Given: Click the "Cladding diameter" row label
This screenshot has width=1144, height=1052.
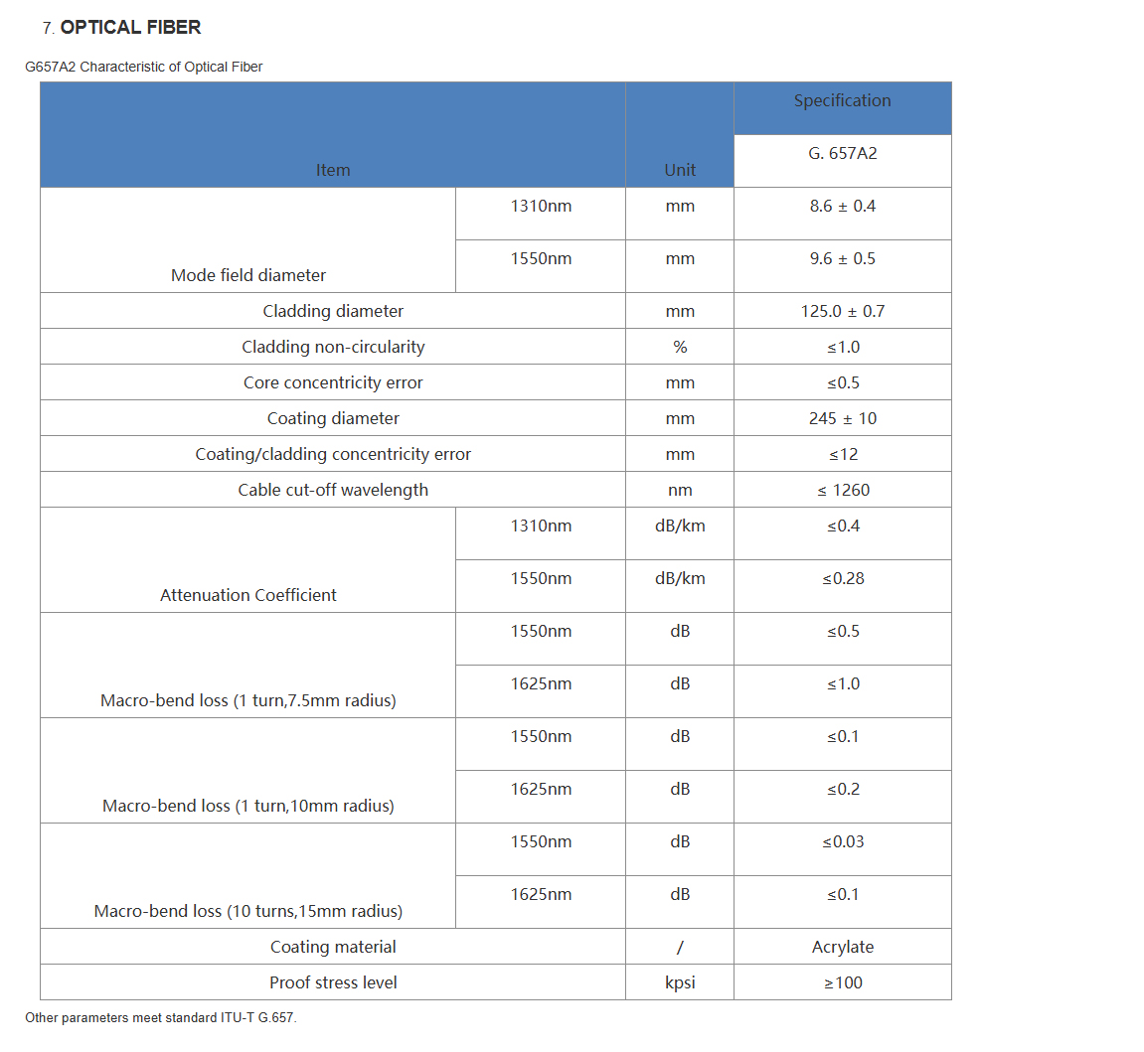Looking at the screenshot, I should 333,311.
